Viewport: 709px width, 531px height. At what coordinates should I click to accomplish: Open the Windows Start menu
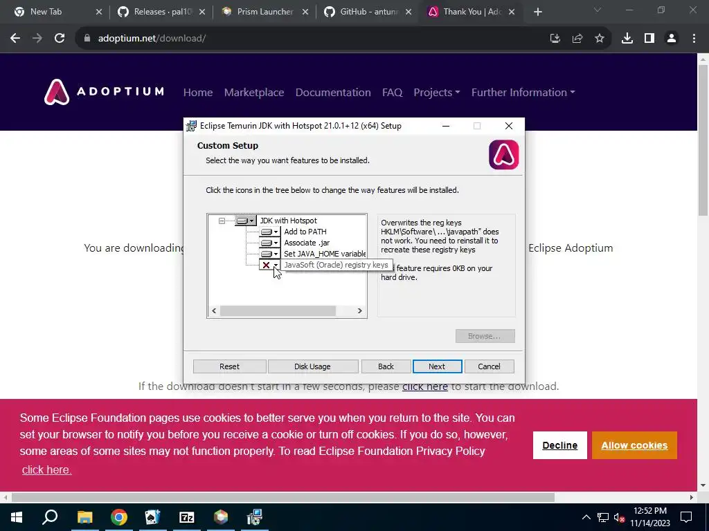point(17,517)
